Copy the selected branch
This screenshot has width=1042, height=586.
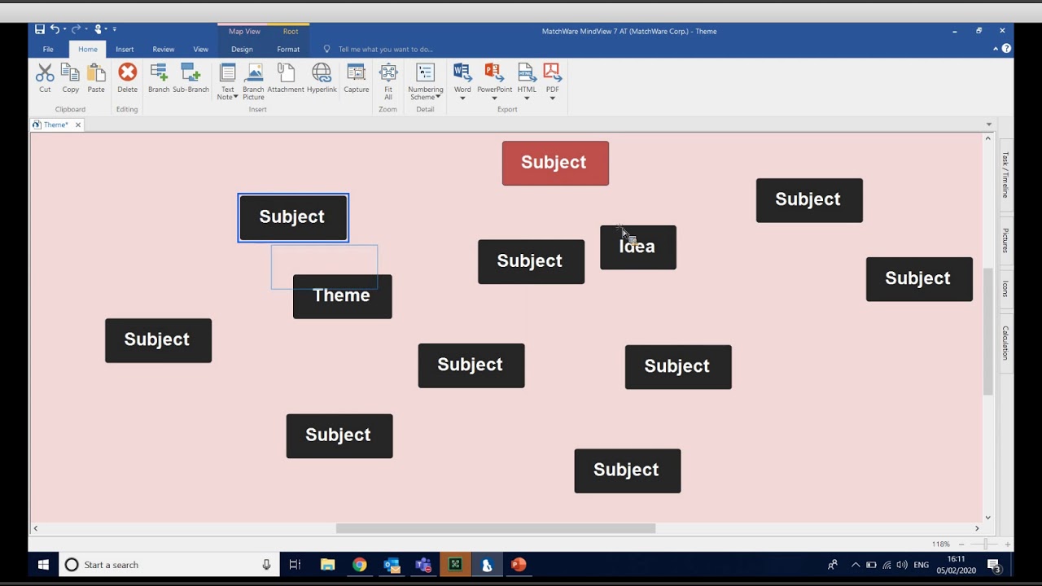click(x=71, y=79)
